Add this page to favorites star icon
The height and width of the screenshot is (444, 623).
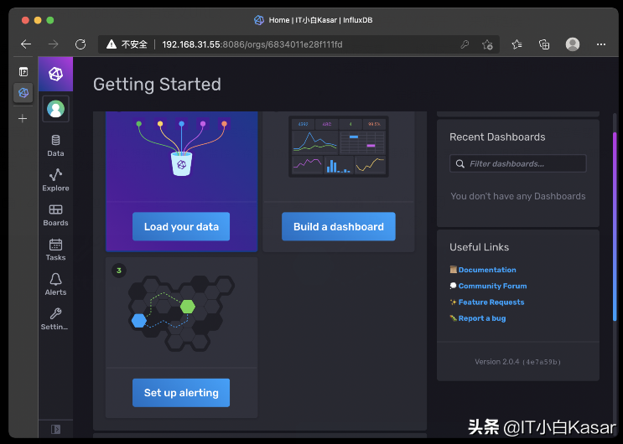click(487, 44)
